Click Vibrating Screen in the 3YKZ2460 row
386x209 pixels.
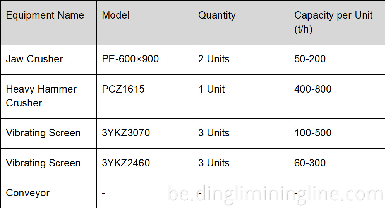(x=43, y=163)
